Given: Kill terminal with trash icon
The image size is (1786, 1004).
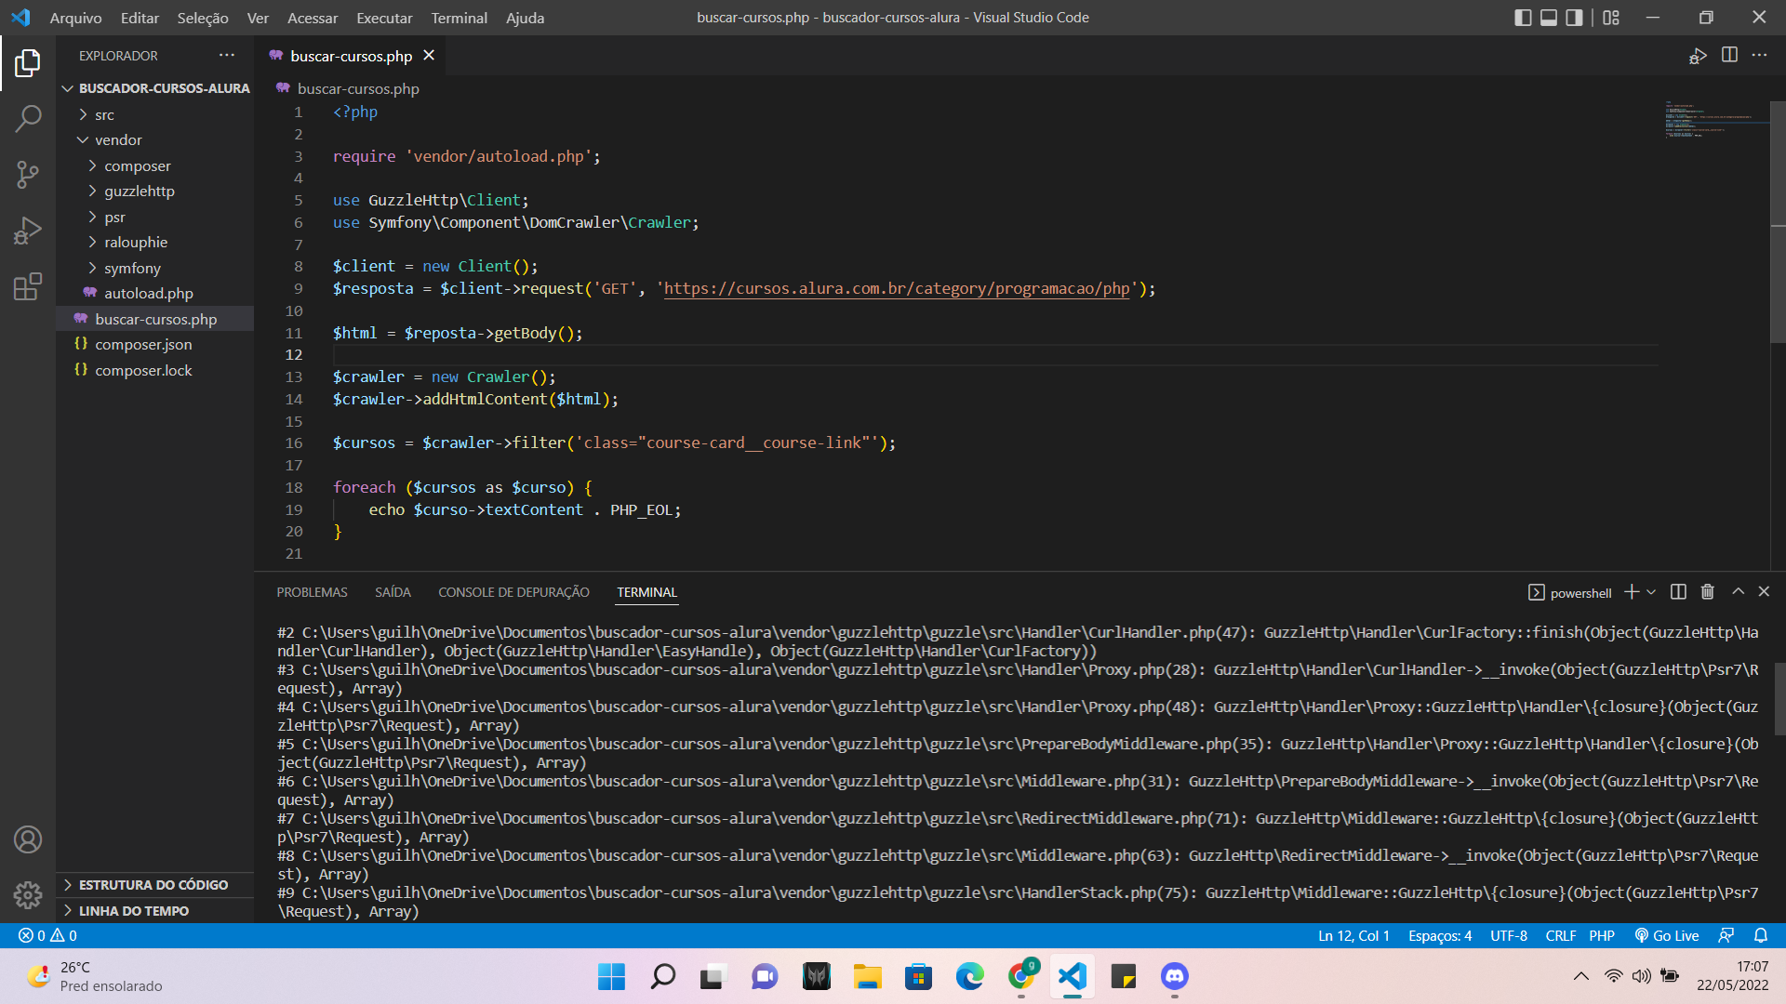Looking at the screenshot, I should 1708,592.
